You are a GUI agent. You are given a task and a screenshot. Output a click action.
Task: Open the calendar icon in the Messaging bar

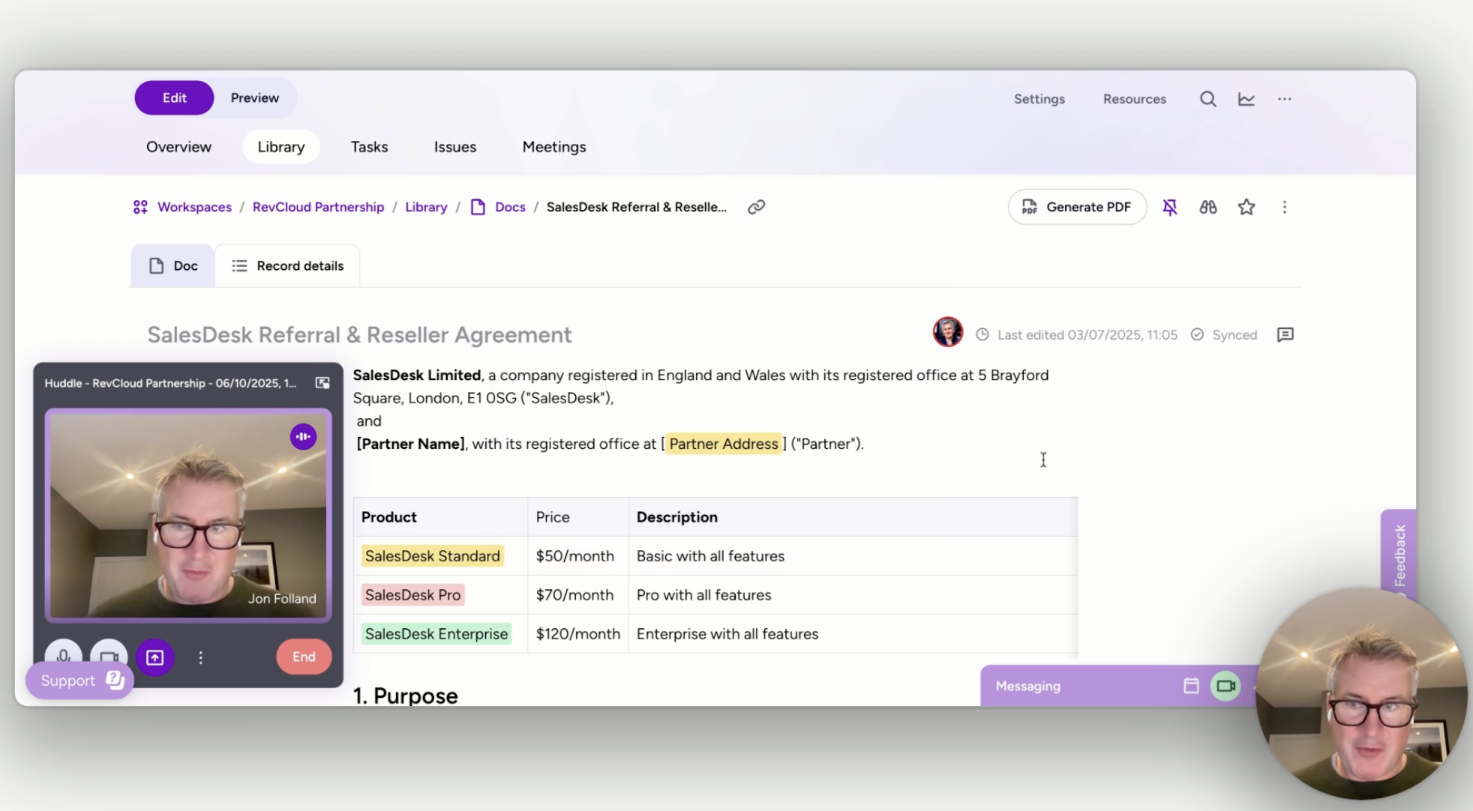[x=1191, y=686]
